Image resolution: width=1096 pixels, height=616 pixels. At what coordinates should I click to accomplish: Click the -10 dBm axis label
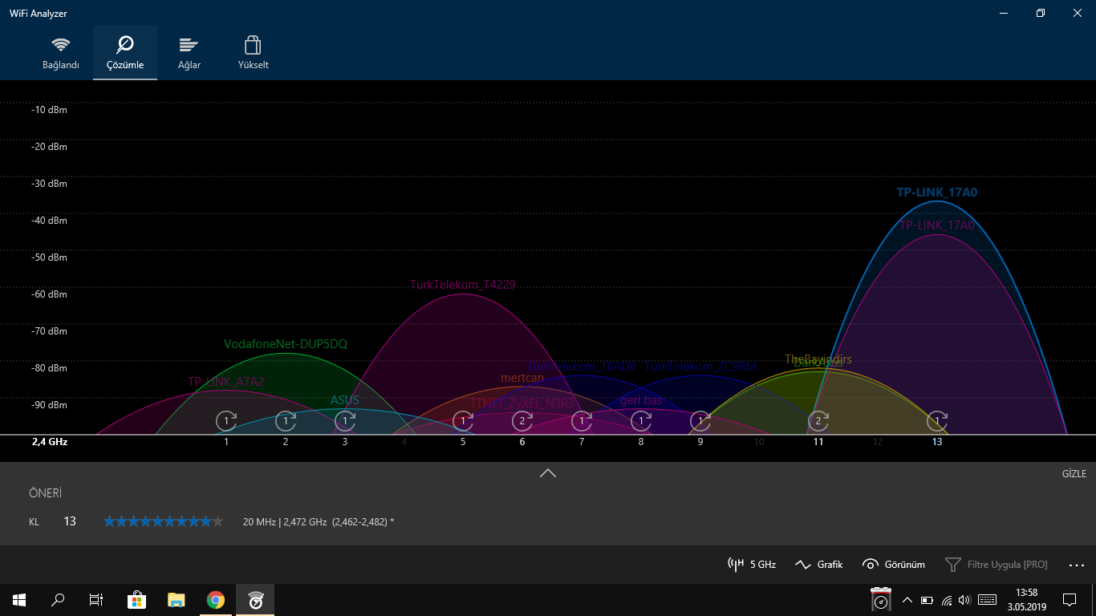coord(49,110)
